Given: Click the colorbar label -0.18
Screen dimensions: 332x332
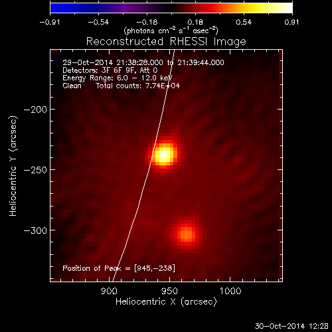Looking at the screenshot, I should click(x=147, y=22).
